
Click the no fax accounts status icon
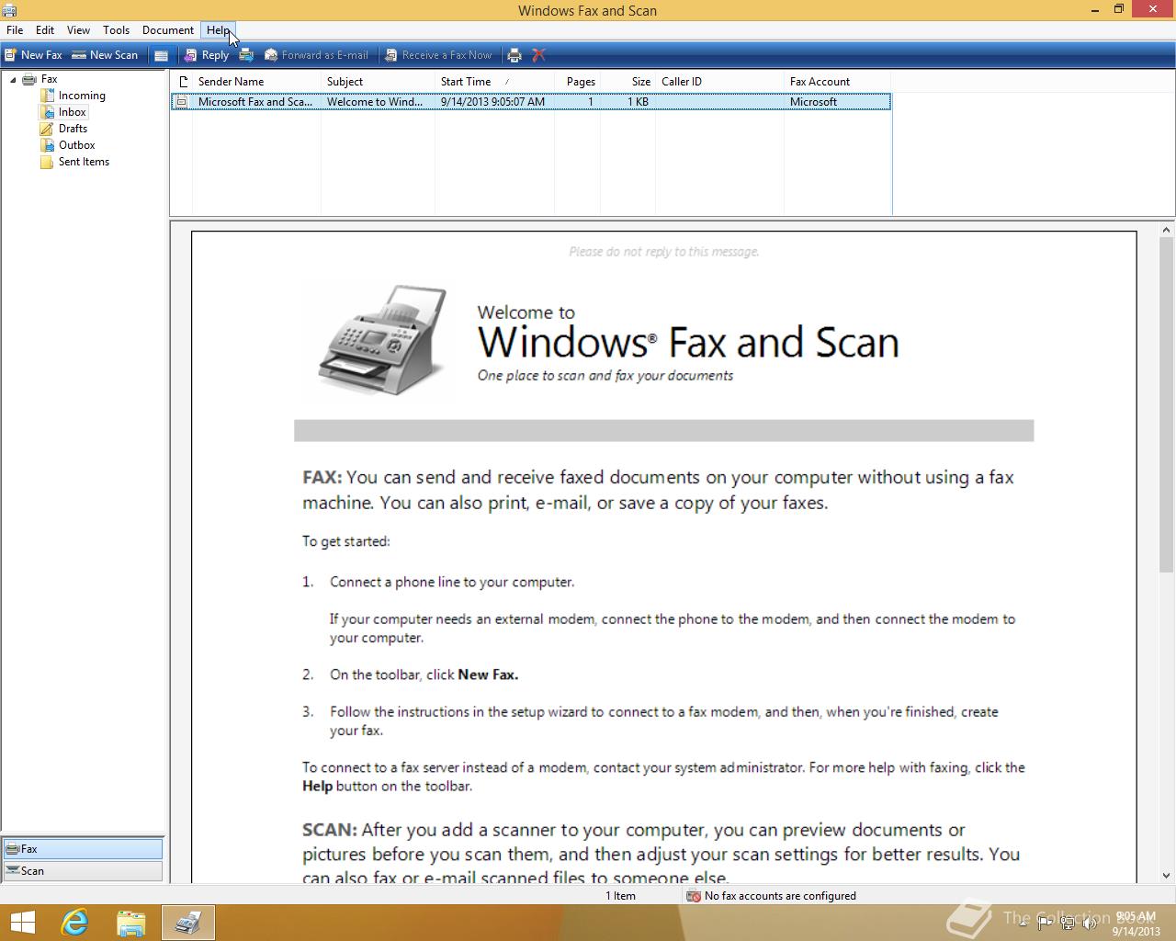pyautogui.click(x=694, y=896)
